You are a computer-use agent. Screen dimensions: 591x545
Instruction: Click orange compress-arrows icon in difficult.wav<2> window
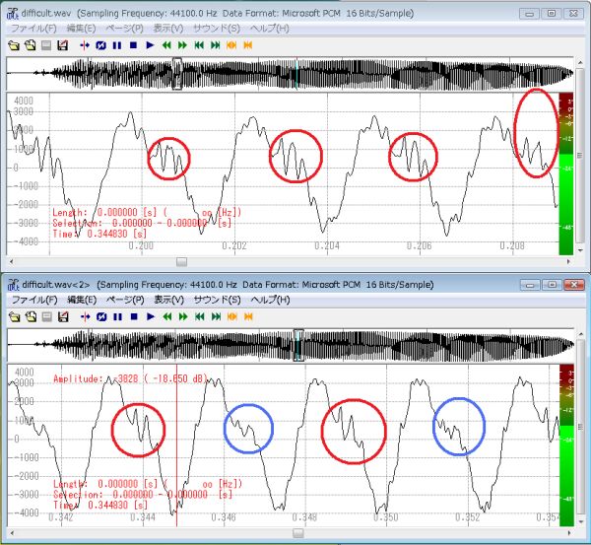tap(248, 316)
